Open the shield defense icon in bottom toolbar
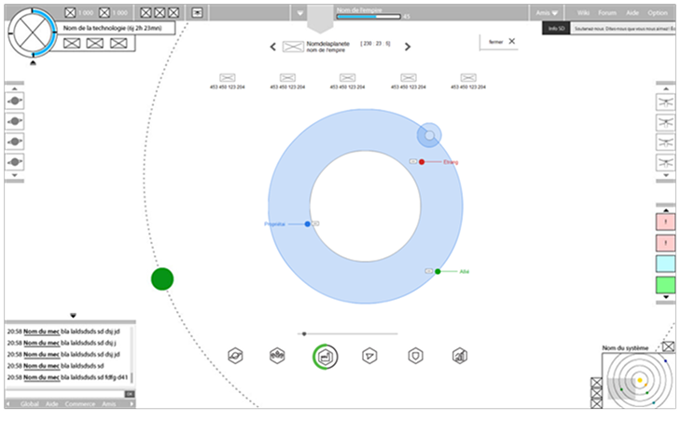The image size is (681, 421). pyautogui.click(x=416, y=355)
